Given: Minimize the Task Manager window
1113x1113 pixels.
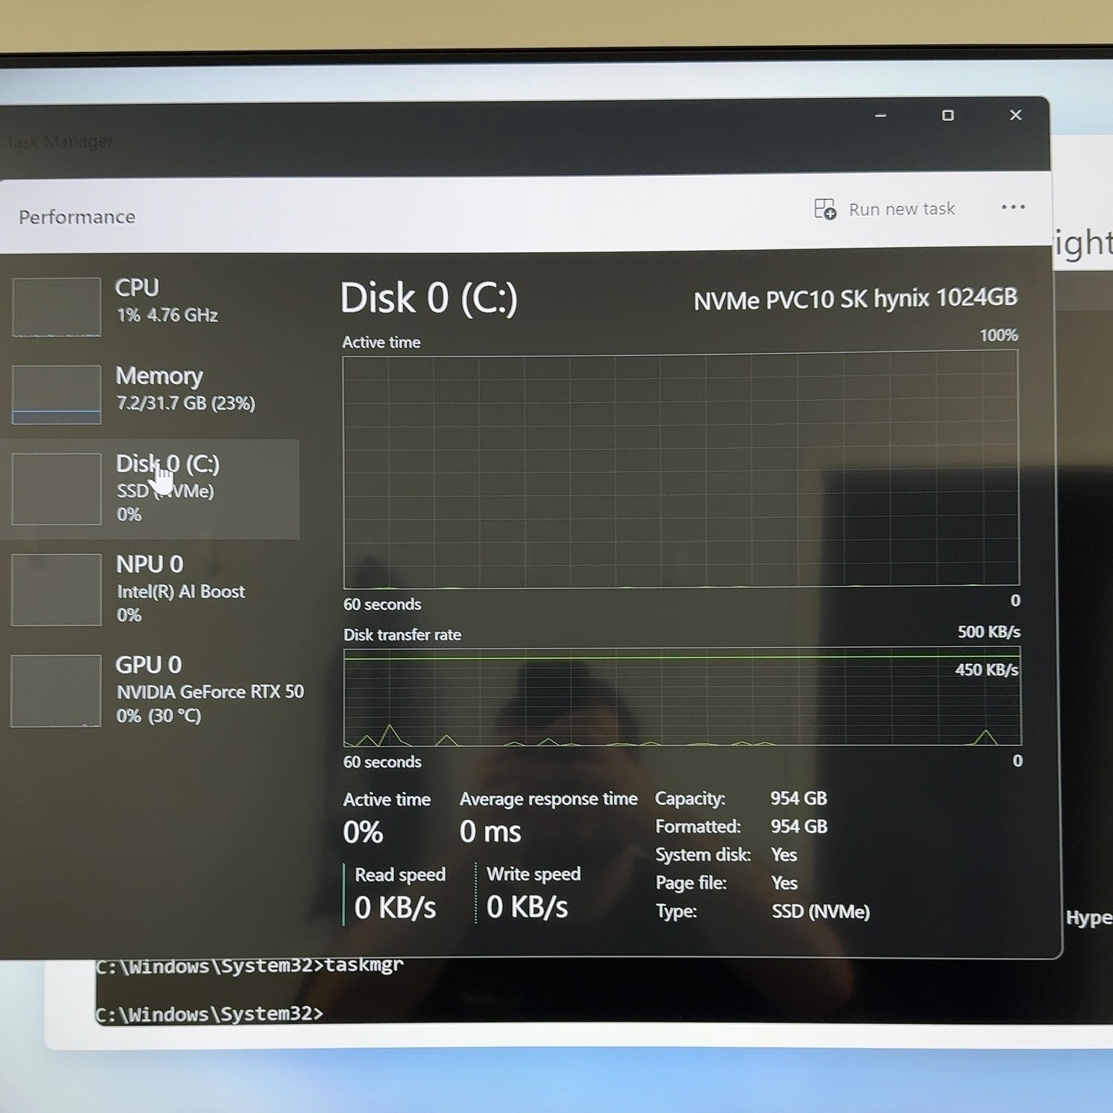Looking at the screenshot, I should point(881,116).
